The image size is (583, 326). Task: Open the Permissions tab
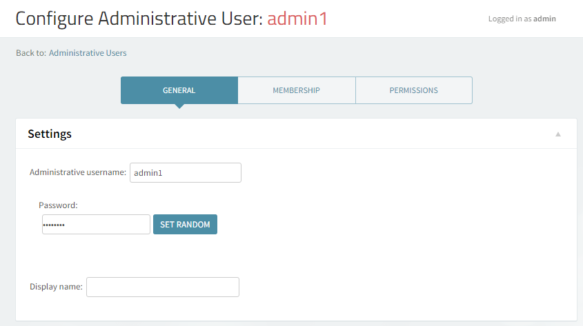413,90
